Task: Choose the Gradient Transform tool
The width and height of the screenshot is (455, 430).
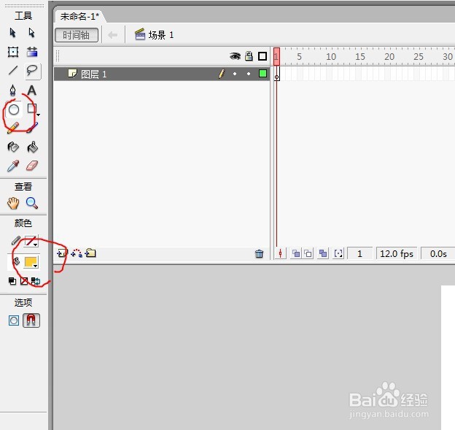Action: click(x=32, y=52)
